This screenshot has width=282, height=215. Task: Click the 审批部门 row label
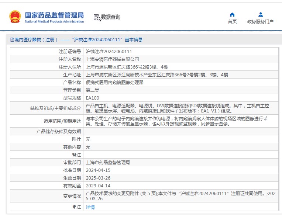(x=72, y=163)
